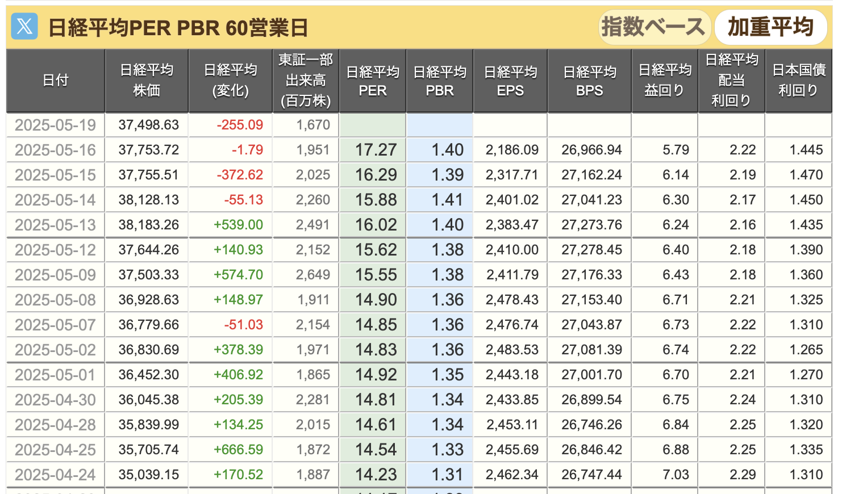Click the 東証一部出来高 column header

point(306,81)
